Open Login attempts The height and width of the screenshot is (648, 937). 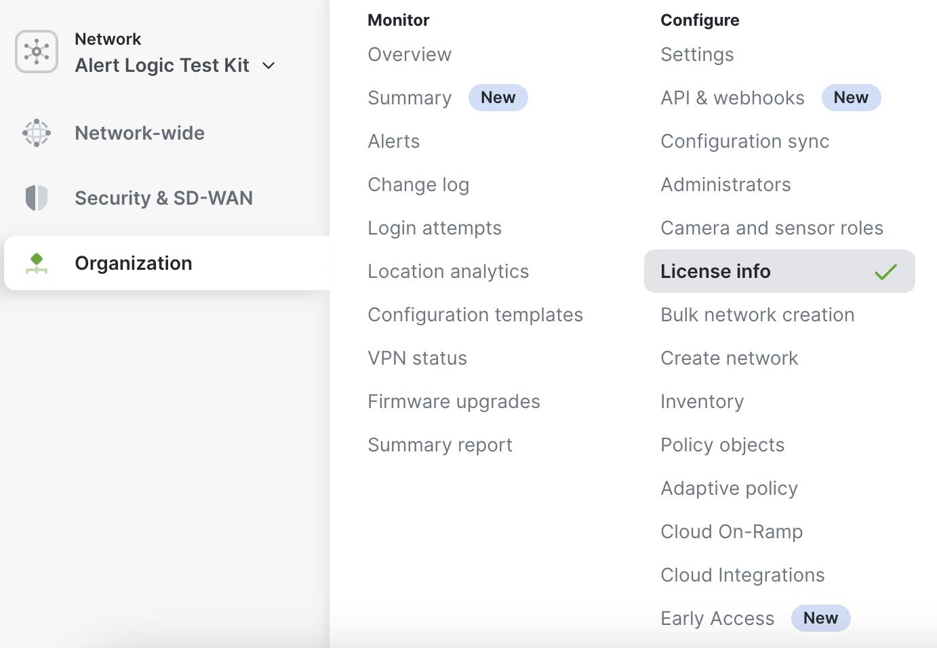point(435,228)
